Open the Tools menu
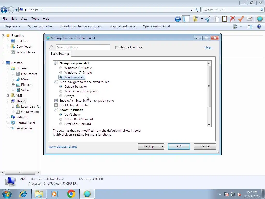Image resolution: width=265 pixels, height=199 pixels. 35,19
